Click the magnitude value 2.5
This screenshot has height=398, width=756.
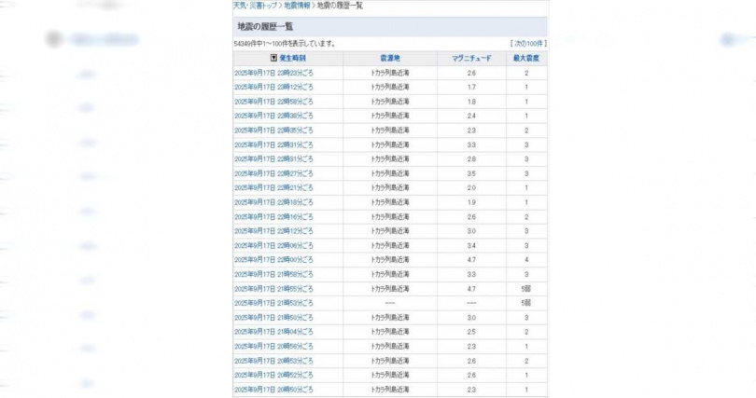pyautogui.click(x=471, y=332)
